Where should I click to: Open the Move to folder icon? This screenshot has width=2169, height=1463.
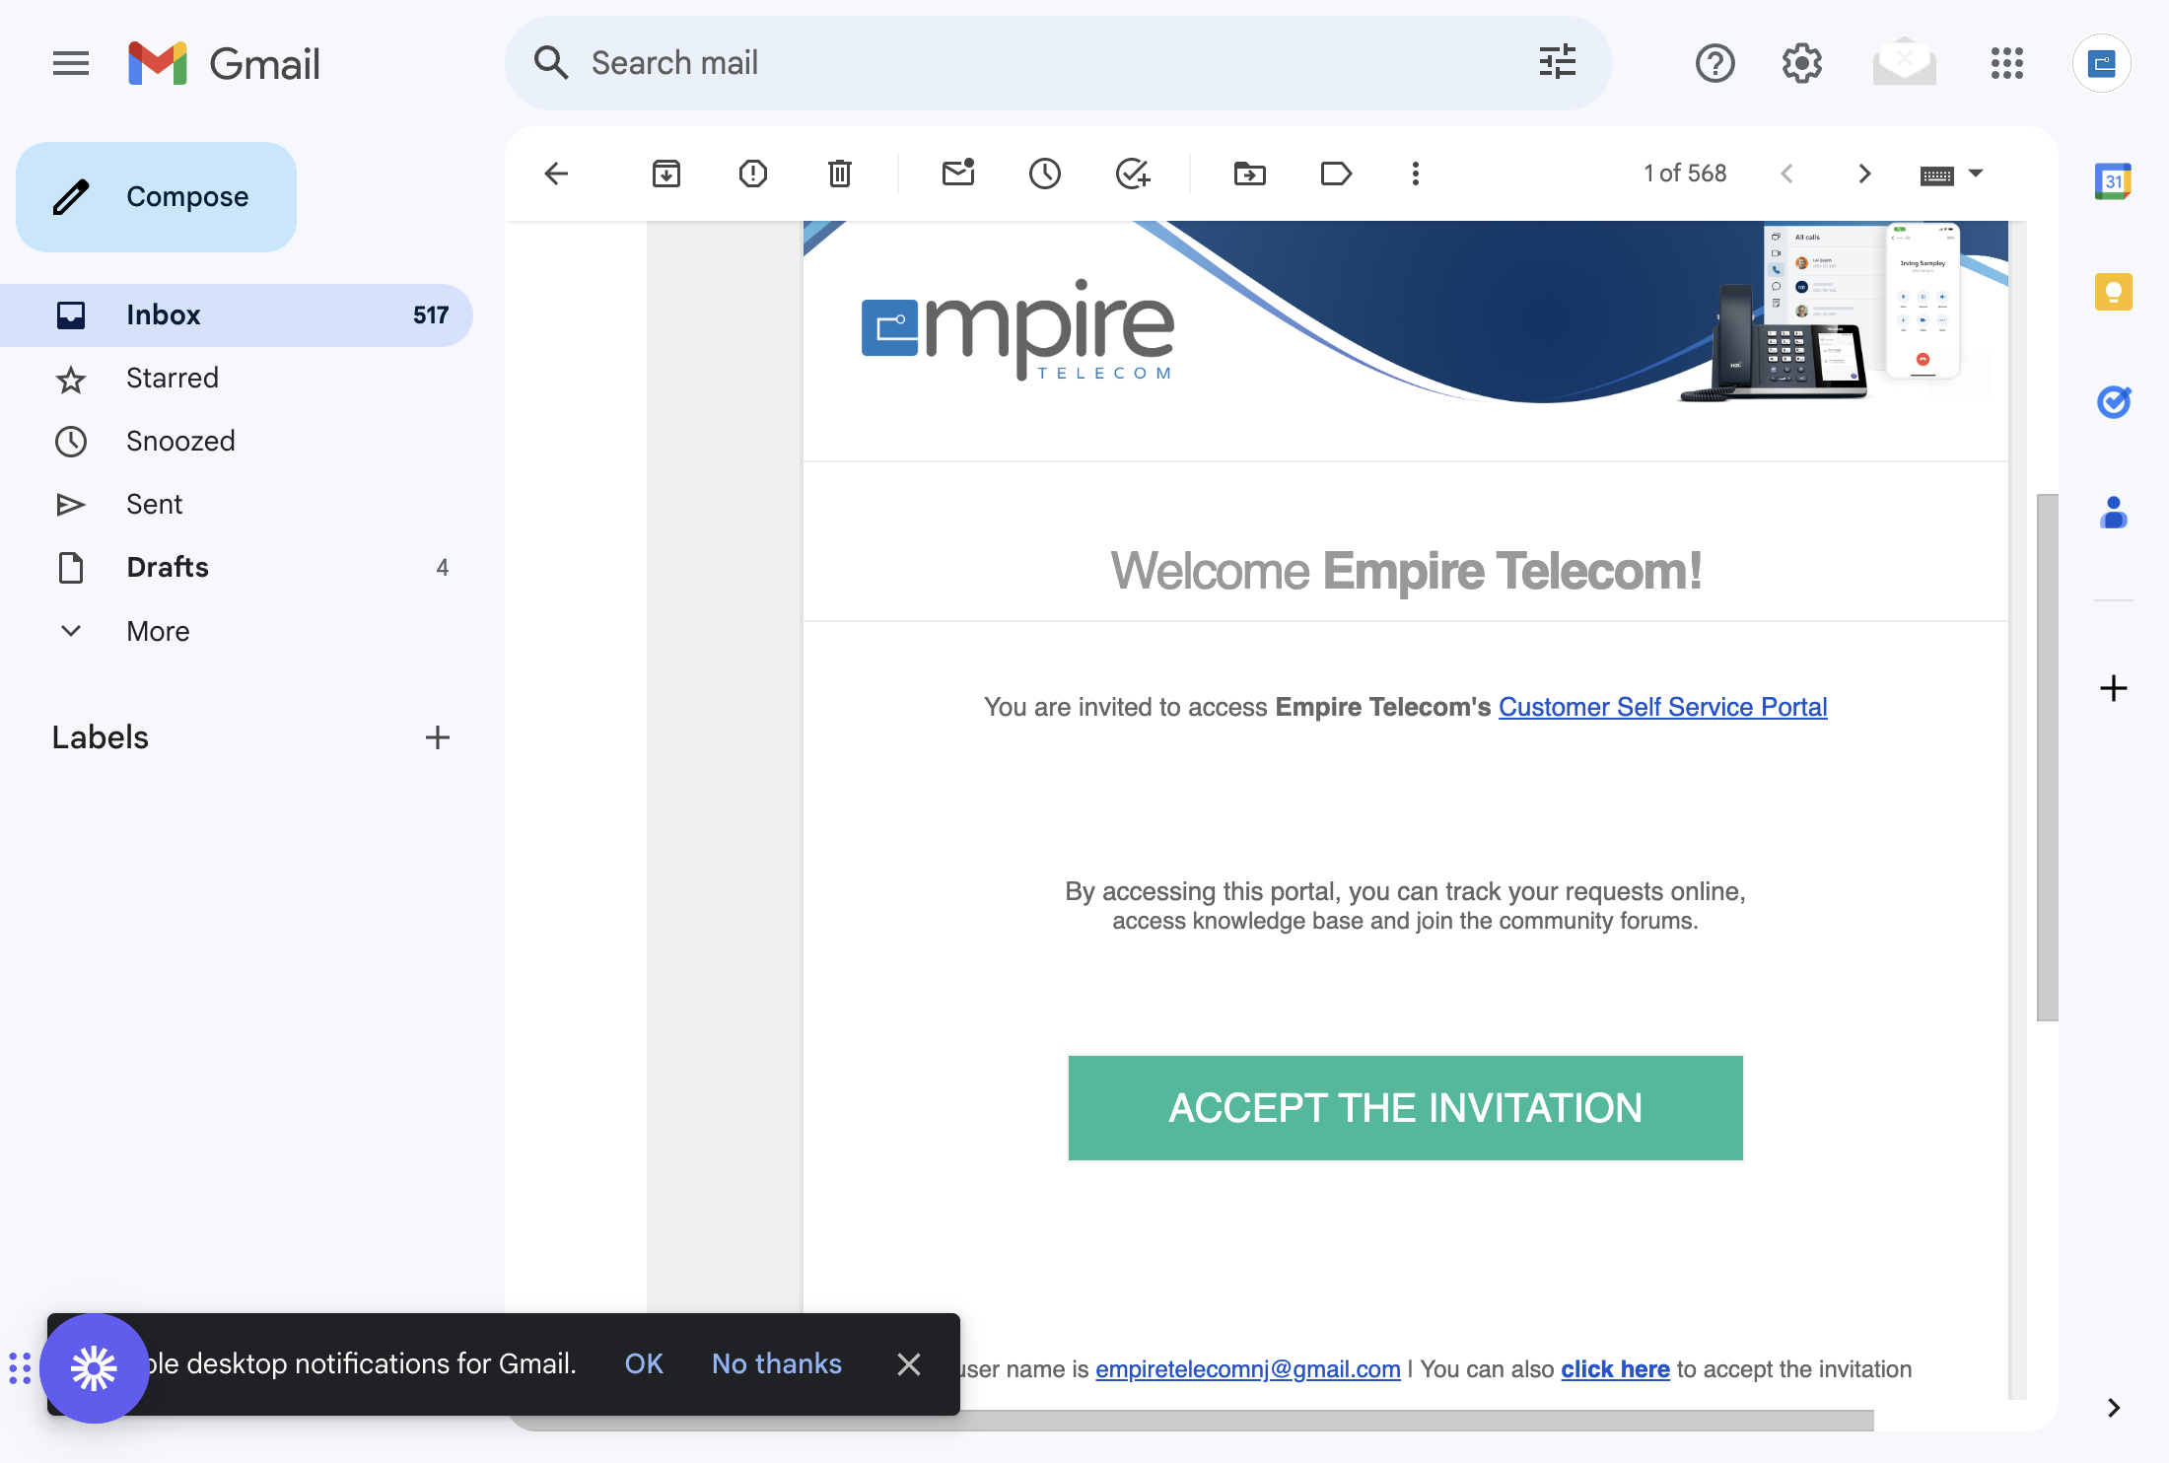coord(1250,174)
